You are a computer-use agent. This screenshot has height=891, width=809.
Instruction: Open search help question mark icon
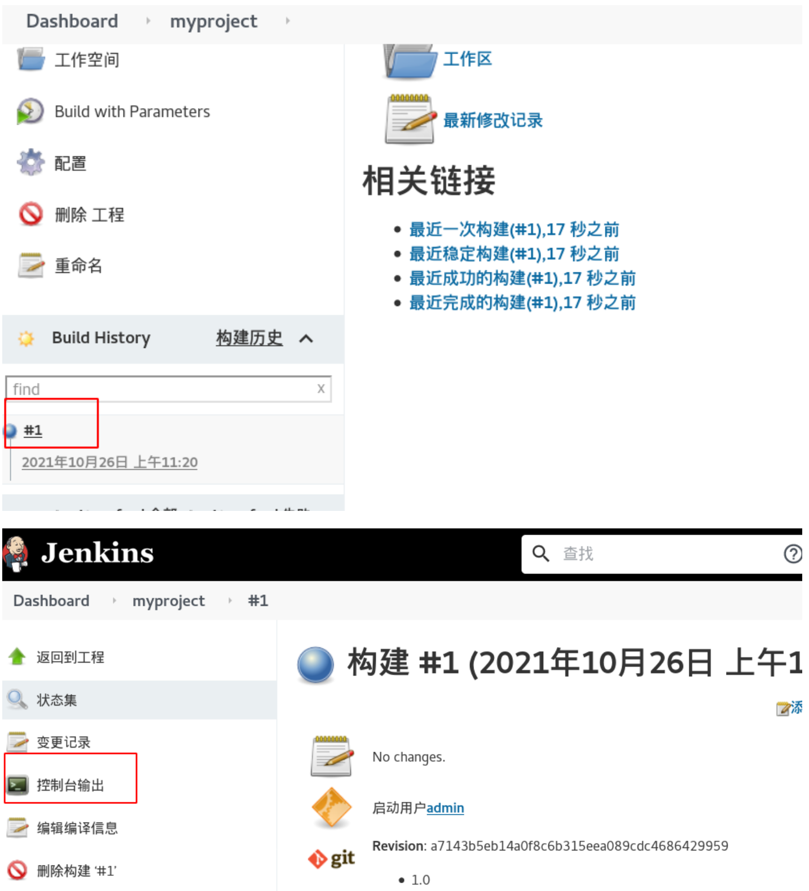coord(792,554)
